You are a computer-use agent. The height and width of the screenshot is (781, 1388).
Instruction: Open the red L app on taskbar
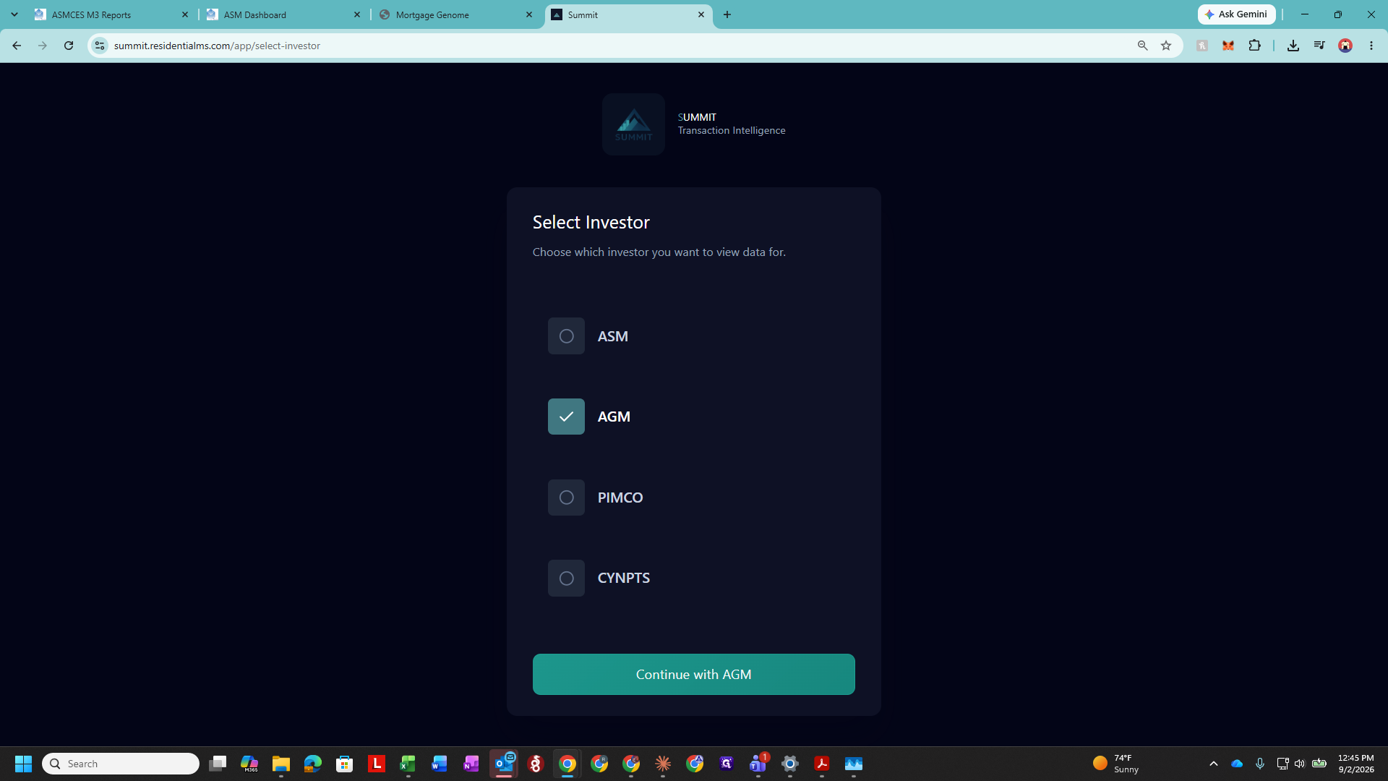(377, 764)
